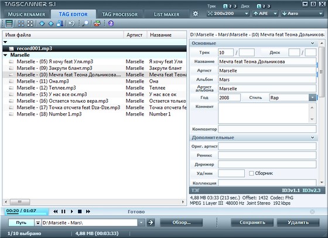Image resolution: width=328 pixels, height=238 pixels.
Task: Toggle the ID3v2.3 tag indicator
Action: [x=311, y=191]
